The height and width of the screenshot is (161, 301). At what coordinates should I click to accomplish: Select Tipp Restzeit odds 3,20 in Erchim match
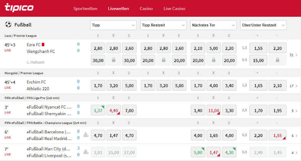tap(163, 86)
